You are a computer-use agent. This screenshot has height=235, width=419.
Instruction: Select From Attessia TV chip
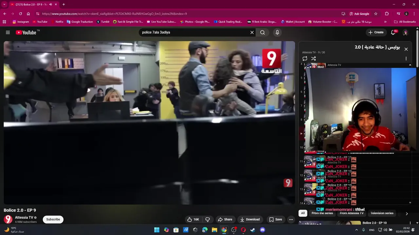352,213
